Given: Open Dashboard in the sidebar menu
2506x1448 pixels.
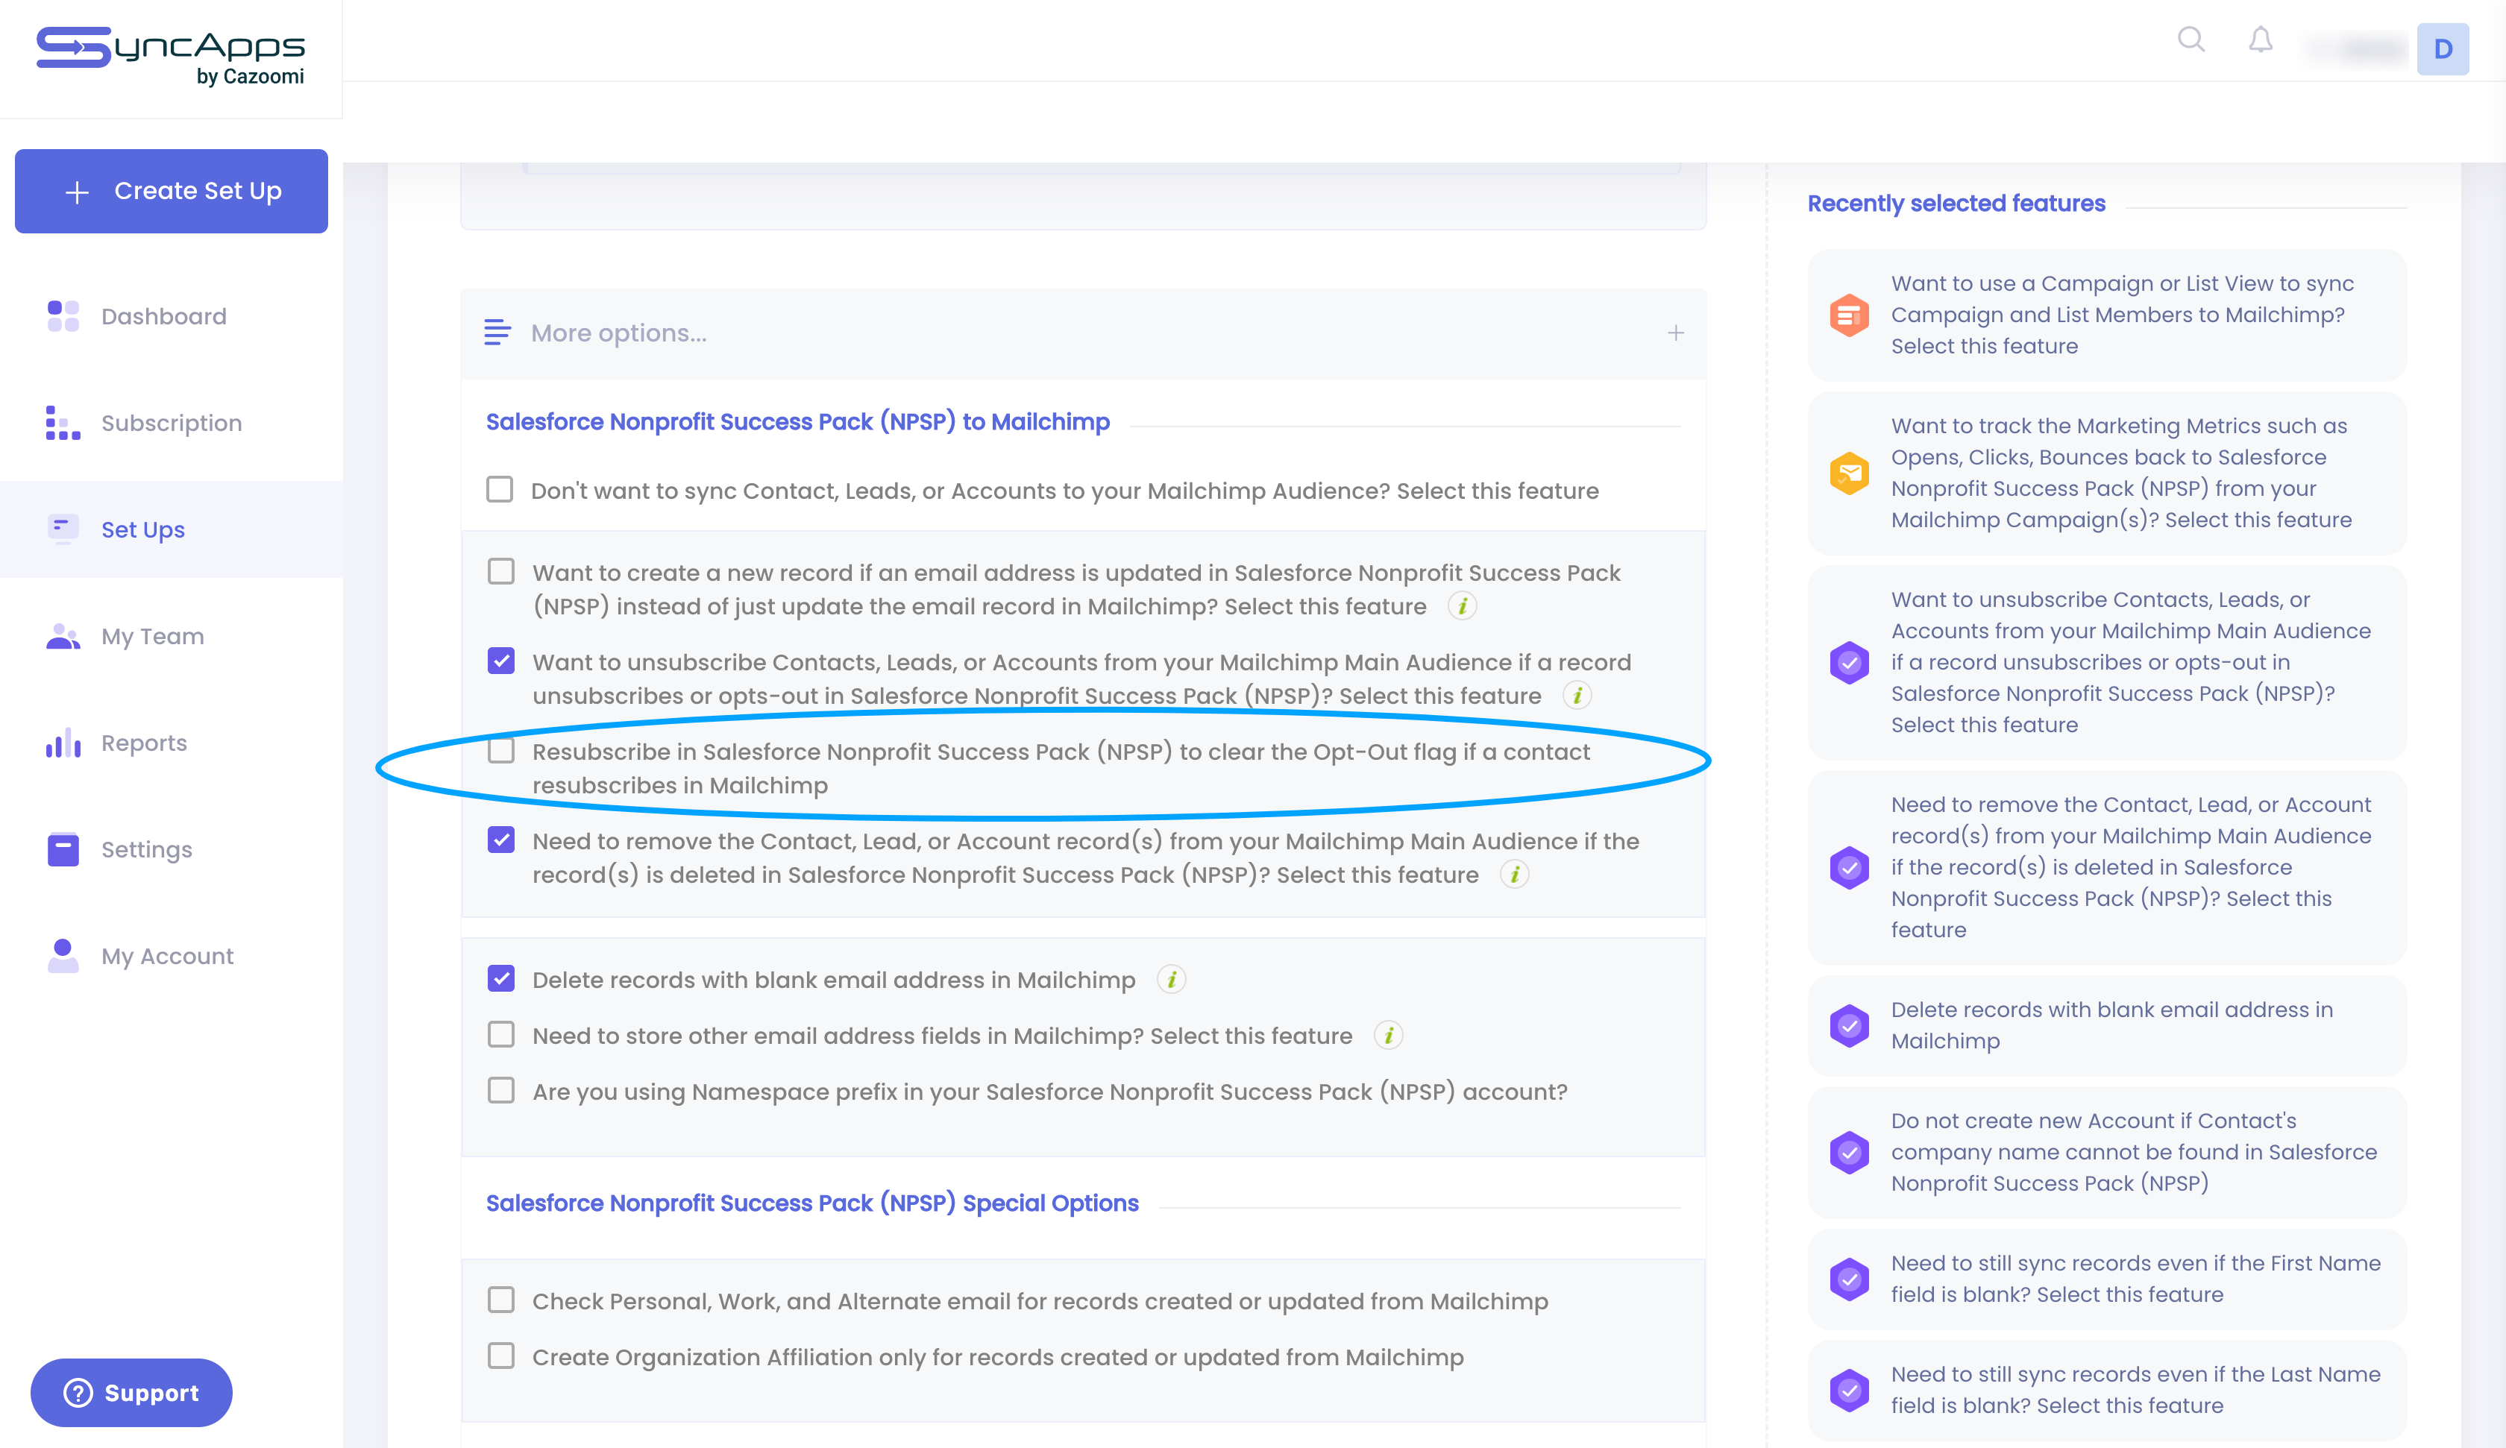Looking at the screenshot, I should (171, 316).
